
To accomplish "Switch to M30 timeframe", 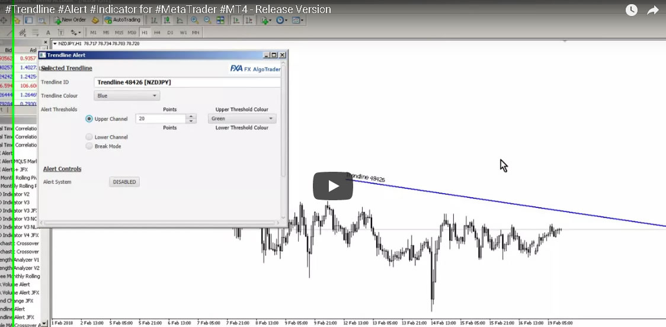I will coord(132,33).
